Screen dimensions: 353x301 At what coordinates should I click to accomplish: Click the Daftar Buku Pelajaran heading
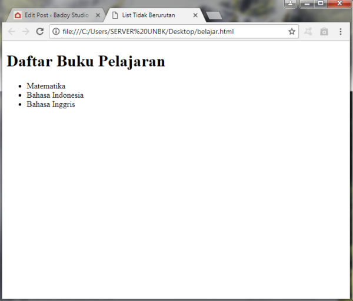point(85,61)
